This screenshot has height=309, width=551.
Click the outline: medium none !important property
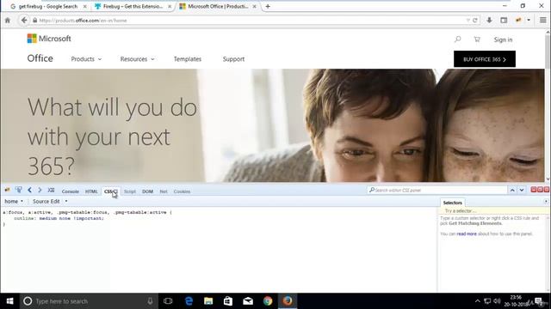pos(59,218)
